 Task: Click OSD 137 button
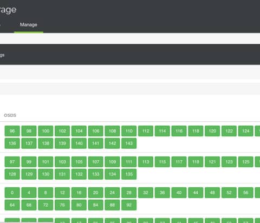pyautogui.click(x=29, y=143)
